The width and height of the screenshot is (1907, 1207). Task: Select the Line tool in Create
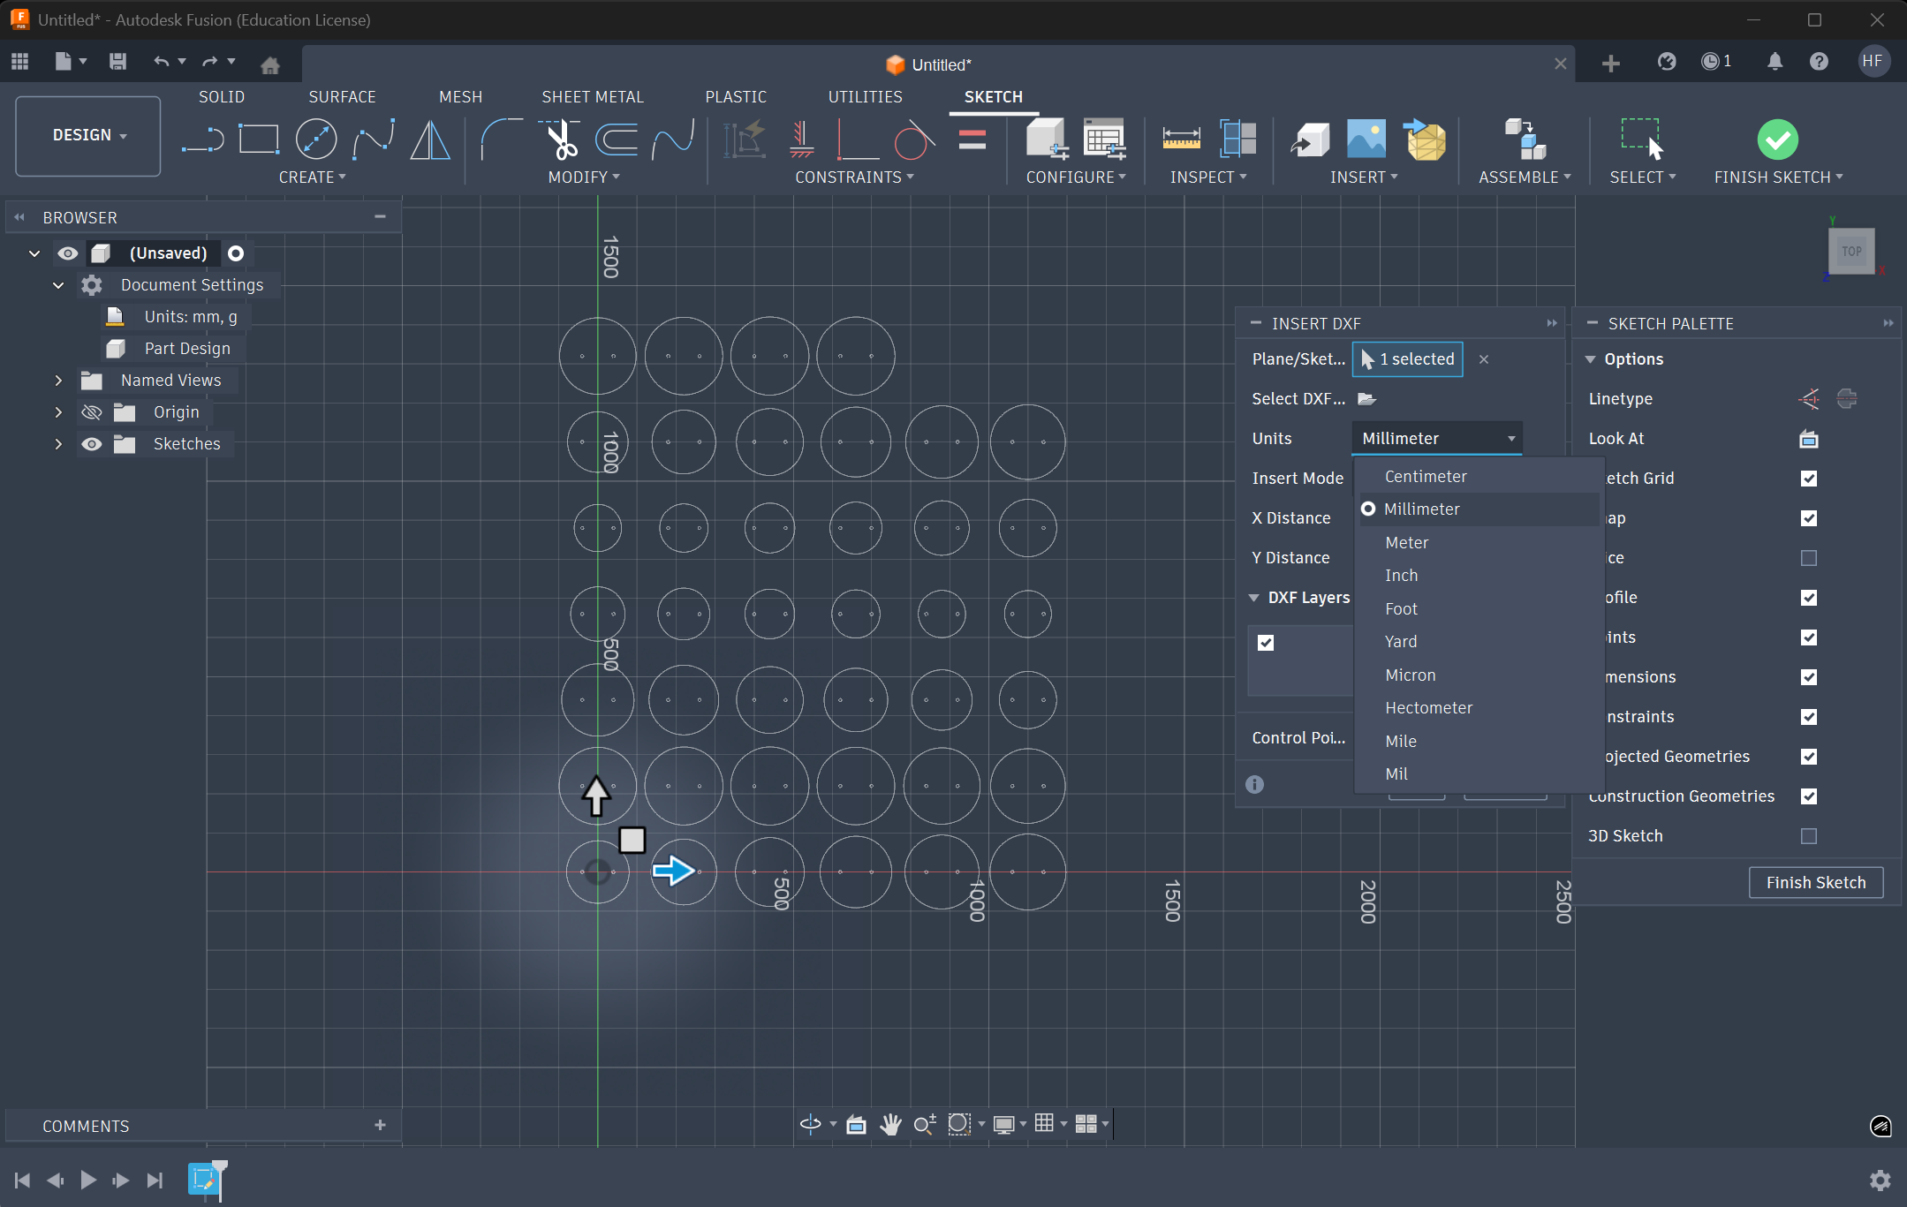204,139
